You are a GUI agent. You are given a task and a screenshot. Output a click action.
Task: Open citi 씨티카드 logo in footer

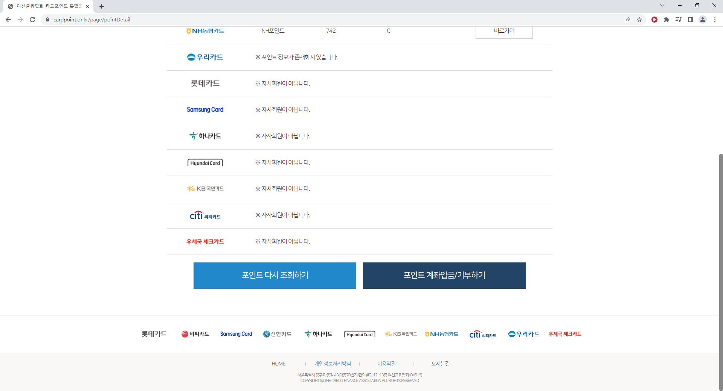tap(483, 334)
